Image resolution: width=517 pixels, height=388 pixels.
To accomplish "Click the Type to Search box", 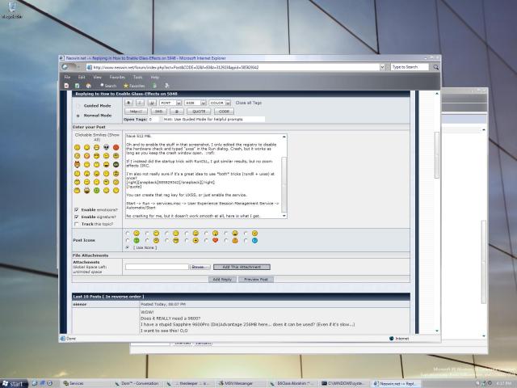I will 410,67.
